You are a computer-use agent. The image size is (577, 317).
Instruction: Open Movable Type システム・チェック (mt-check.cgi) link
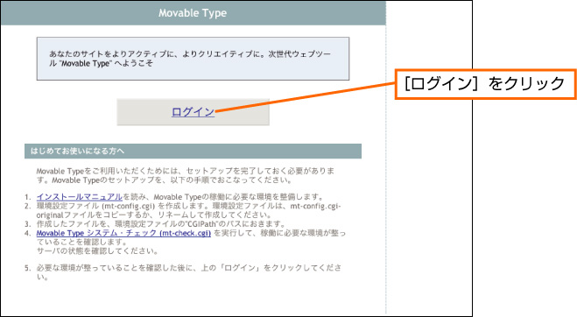point(123,233)
